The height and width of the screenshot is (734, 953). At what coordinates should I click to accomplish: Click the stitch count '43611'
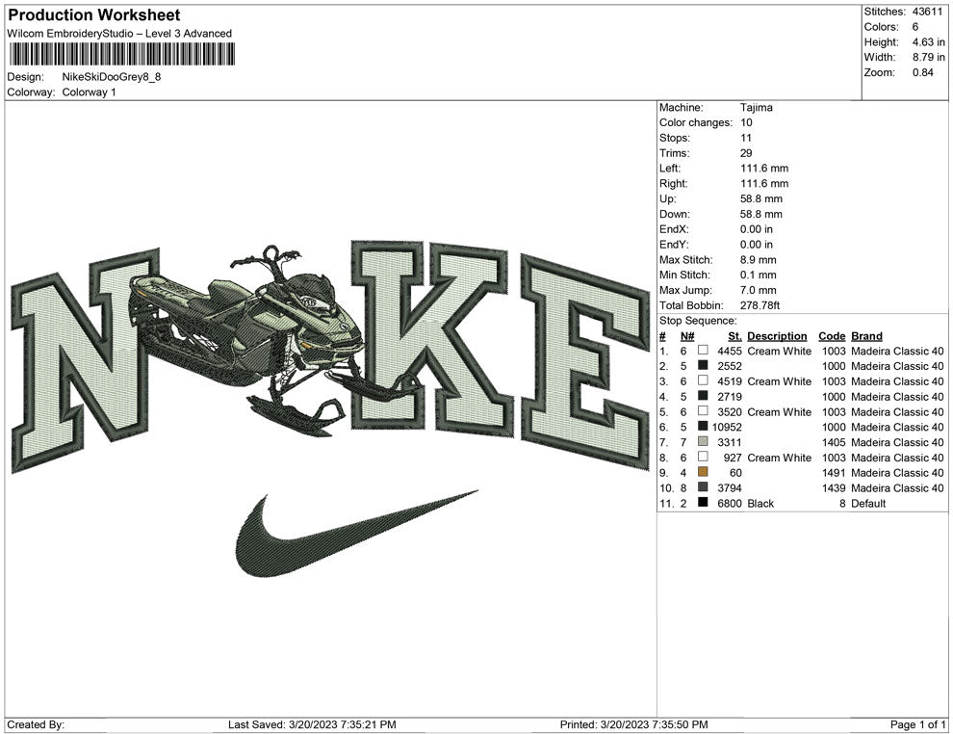point(927,12)
